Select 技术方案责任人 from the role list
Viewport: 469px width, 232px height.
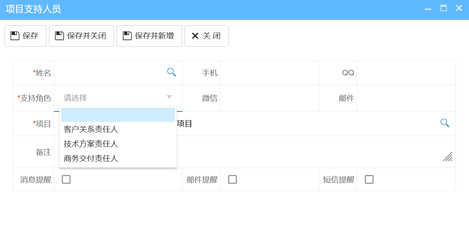tap(90, 144)
